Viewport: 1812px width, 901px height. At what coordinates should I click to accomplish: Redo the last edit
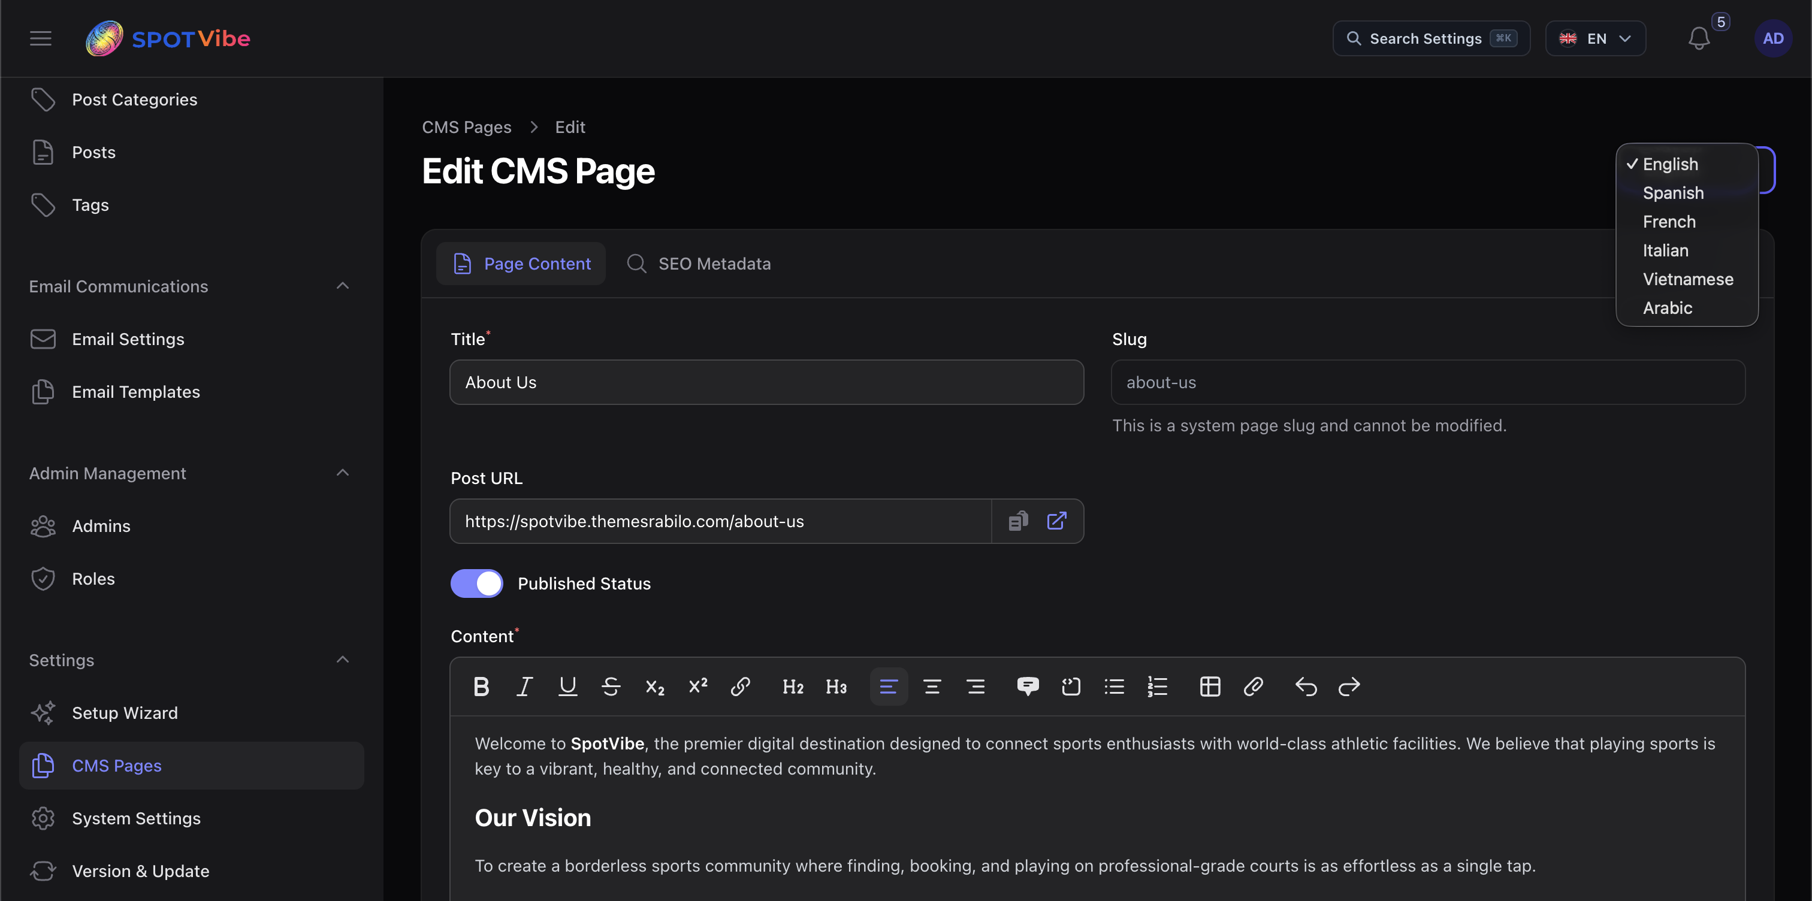click(x=1349, y=687)
